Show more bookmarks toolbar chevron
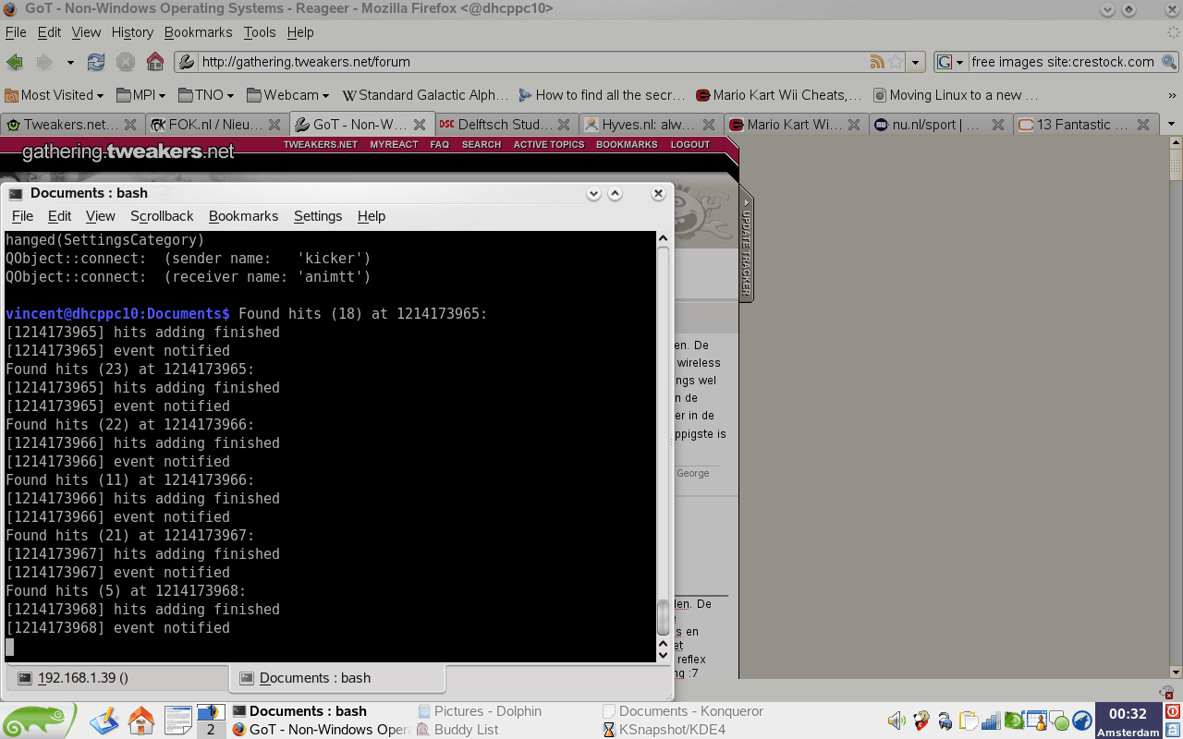The height and width of the screenshot is (739, 1183). [1172, 95]
